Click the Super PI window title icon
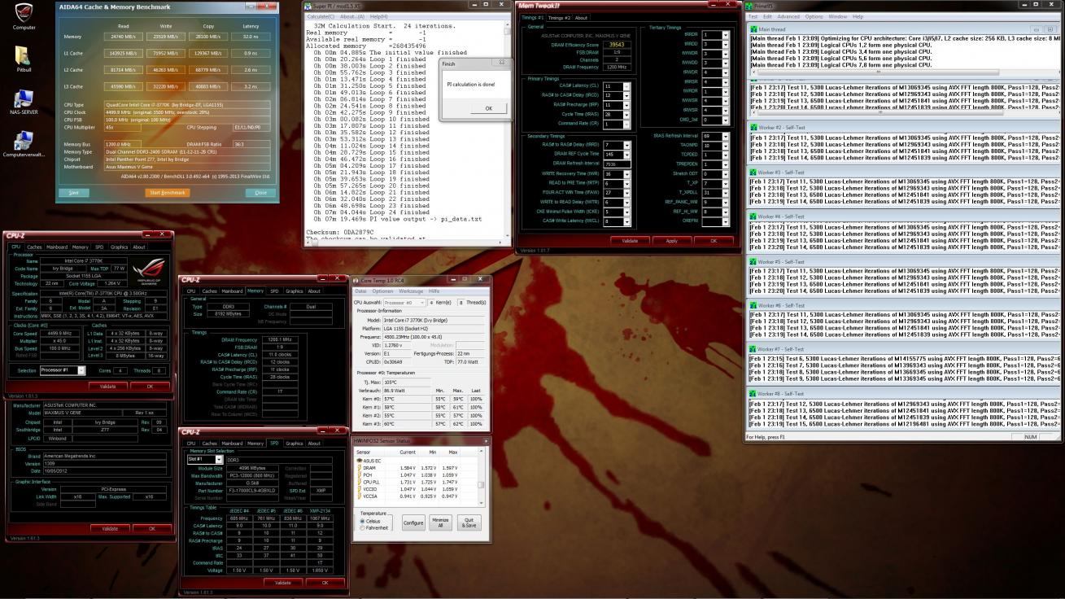Viewport: 1065px width, 599px height. pos(308,6)
